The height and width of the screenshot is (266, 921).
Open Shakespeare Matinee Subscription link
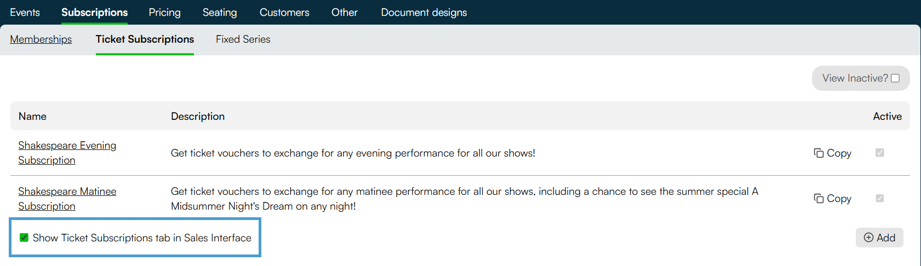[67, 199]
